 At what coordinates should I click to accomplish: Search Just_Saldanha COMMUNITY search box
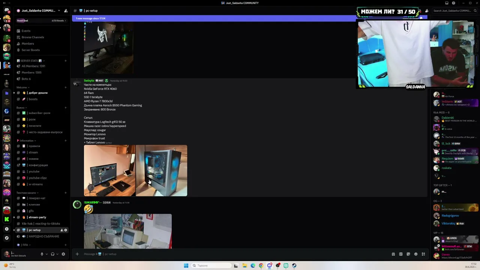pos(454,10)
